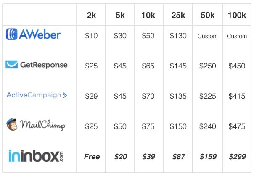Click the AWeber $10 price

coord(91,36)
